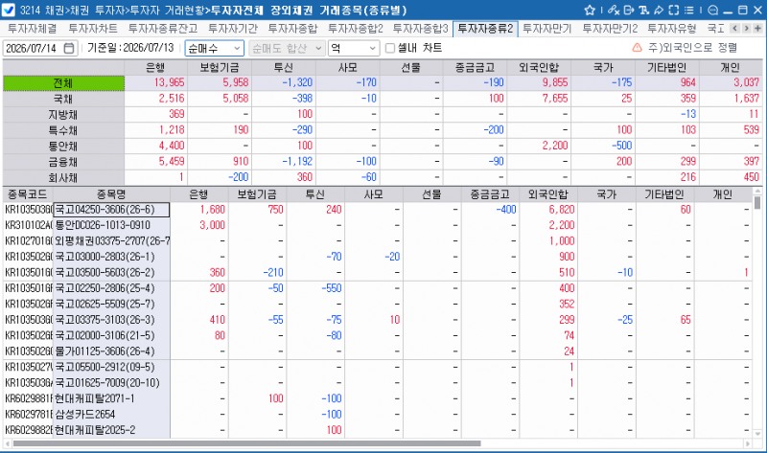Click the unlink chain icon in the title bar
767x453 pixels.
point(614,10)
